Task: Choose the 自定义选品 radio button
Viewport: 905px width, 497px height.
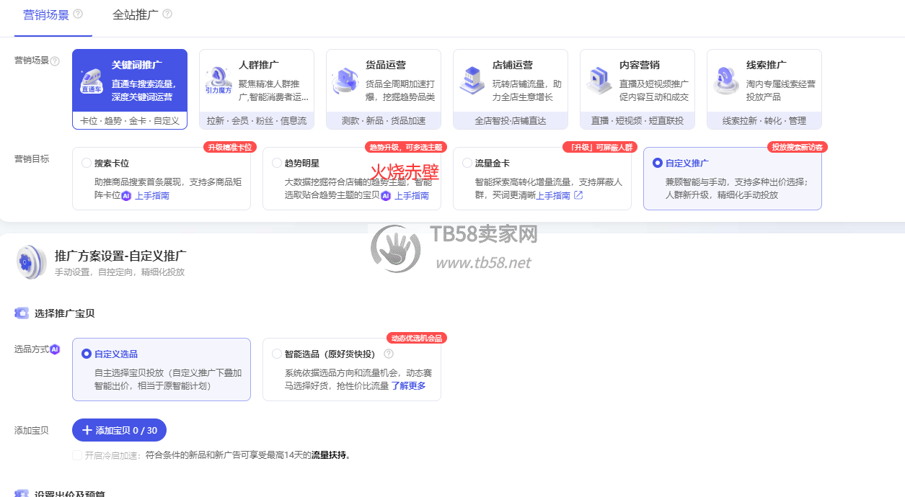Action: tap(87, 354)
